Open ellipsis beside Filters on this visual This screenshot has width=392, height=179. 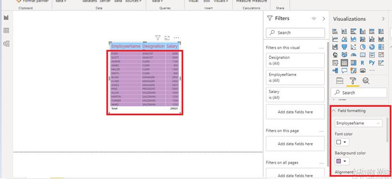(x=322, y=48)
